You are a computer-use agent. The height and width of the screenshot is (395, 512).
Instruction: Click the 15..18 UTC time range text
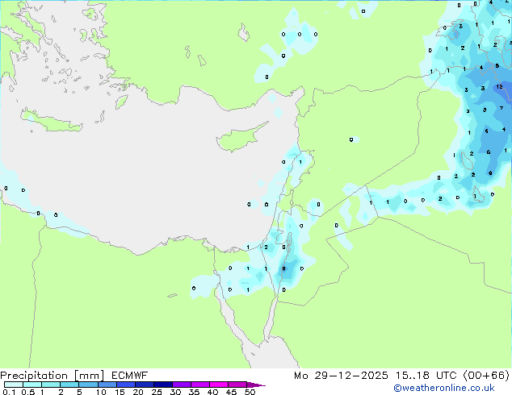413,376
